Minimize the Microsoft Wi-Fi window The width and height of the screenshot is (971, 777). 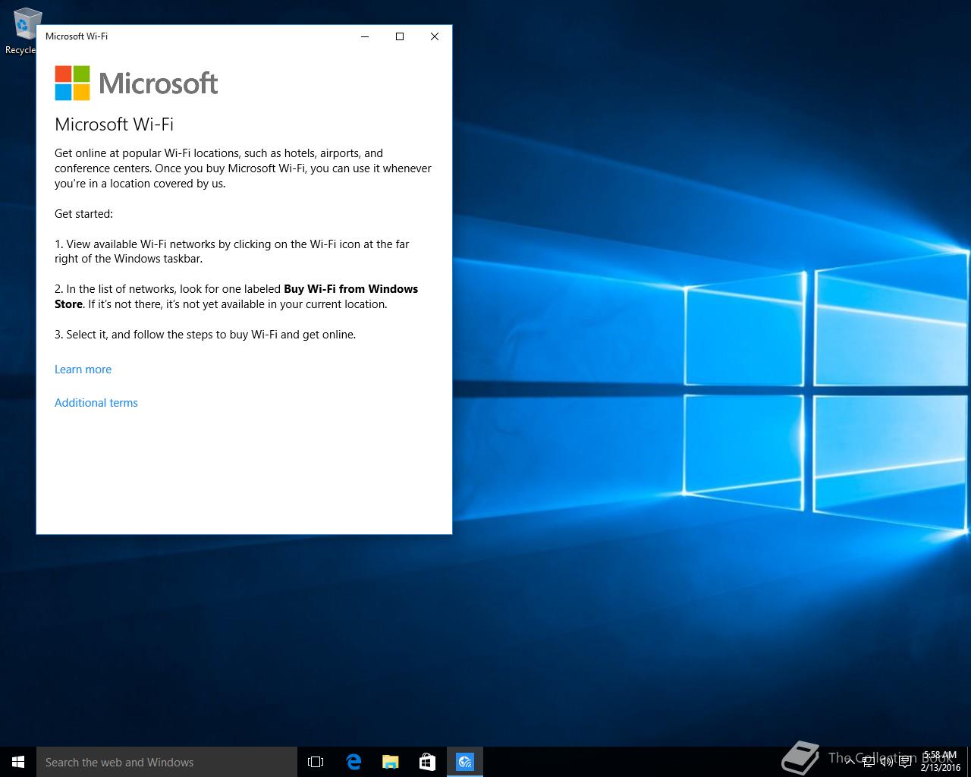tap(365, 36)
